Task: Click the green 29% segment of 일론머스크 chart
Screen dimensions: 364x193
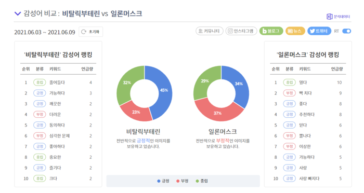Action: pos(204,82)
